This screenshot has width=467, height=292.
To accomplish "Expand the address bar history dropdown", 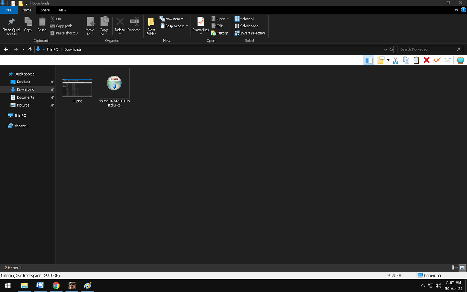I will pyautogui.click(x=386, y=49).
